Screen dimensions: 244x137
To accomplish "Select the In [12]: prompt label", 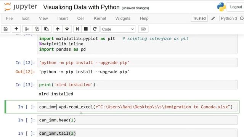I will (25, 63).
